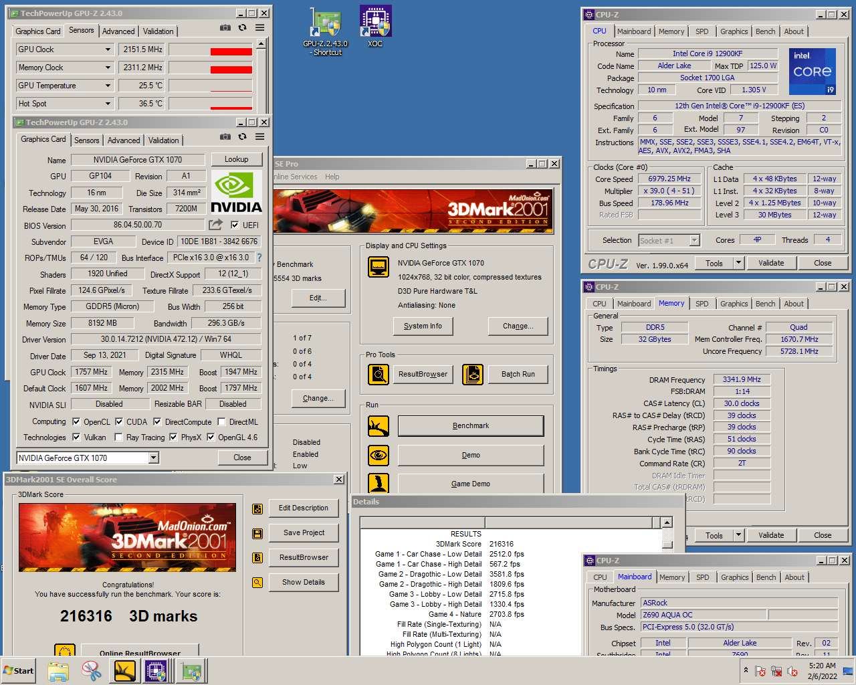856x685 pixels.
Task: Open File Explorer from the taskbar
Action: pyautogui.click(x=58, y=670)
